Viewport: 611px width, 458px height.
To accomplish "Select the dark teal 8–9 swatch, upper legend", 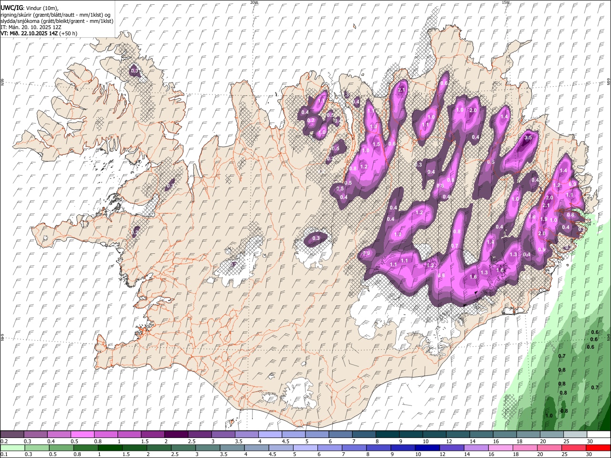I will [387, 435].
